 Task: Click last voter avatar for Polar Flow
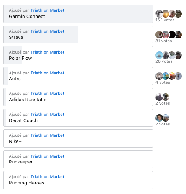click(x=178, y=55)
